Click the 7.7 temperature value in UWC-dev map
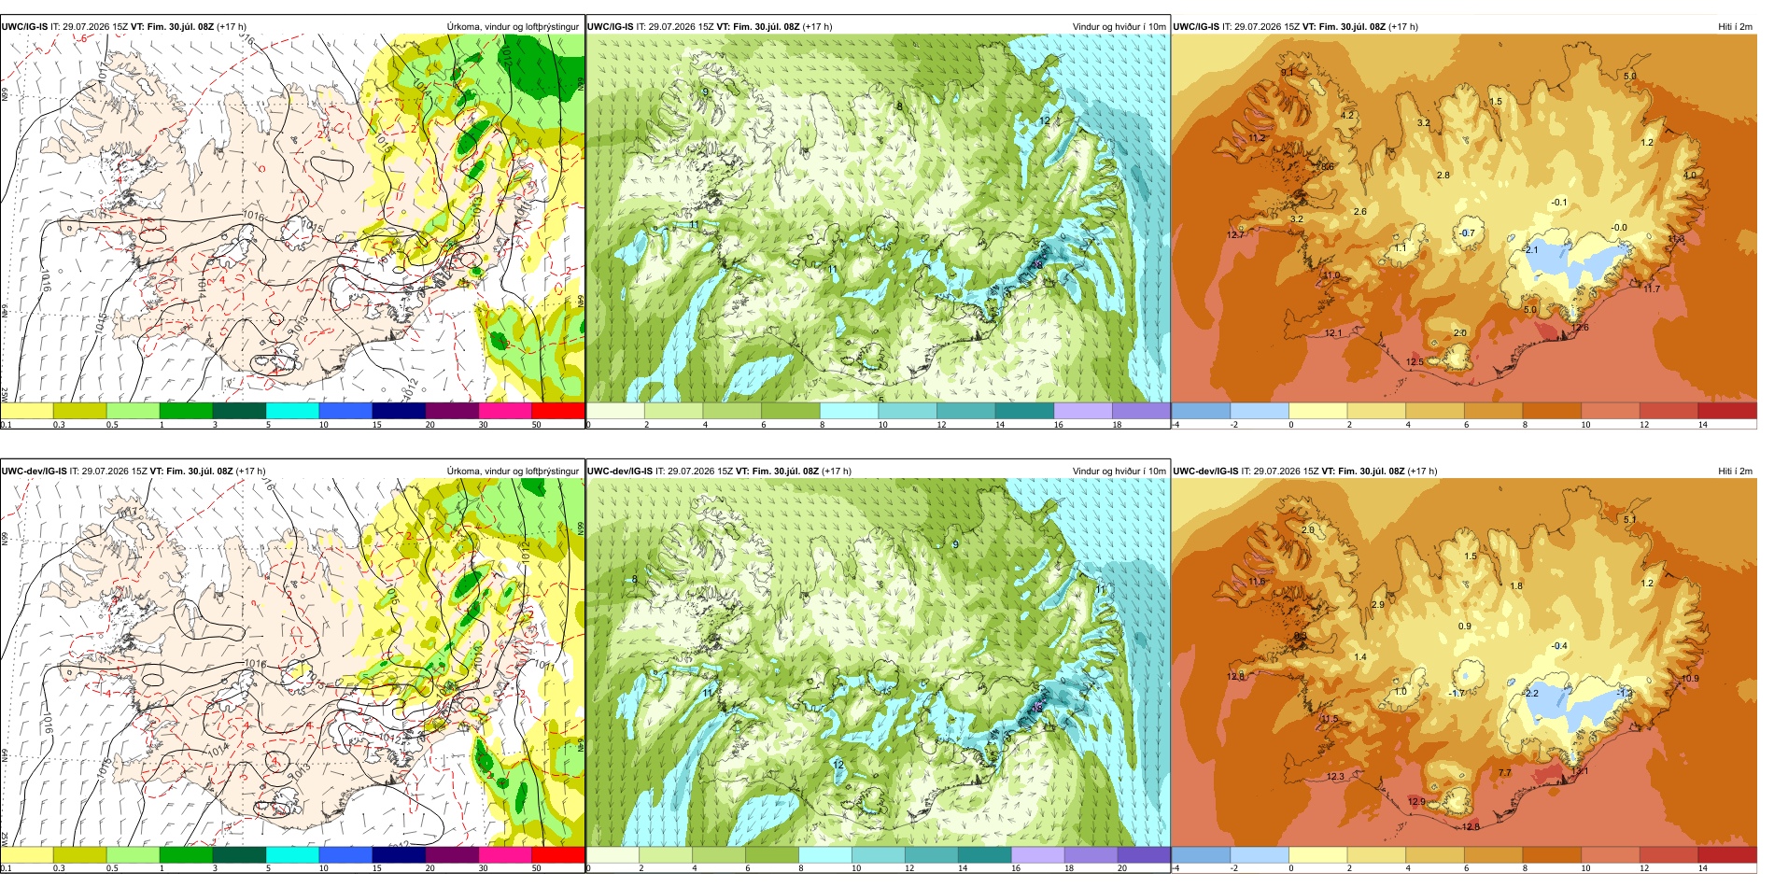The width and height of the screenshot is (1774, 887). (x=1504, y=773)
